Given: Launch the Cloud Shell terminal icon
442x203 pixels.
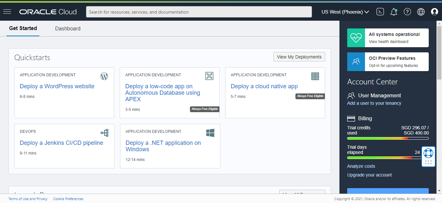Looking at the screenshot, I should tap(380, 12).
